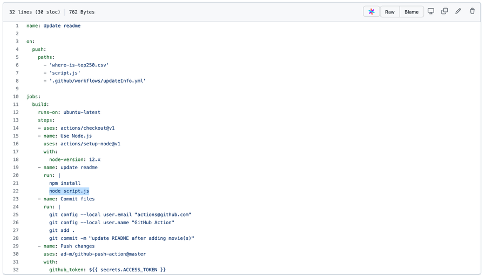Screen dimensions: 486x275
Task: Click the colorful asterisk extension icon
Action: tap(372, 12)
